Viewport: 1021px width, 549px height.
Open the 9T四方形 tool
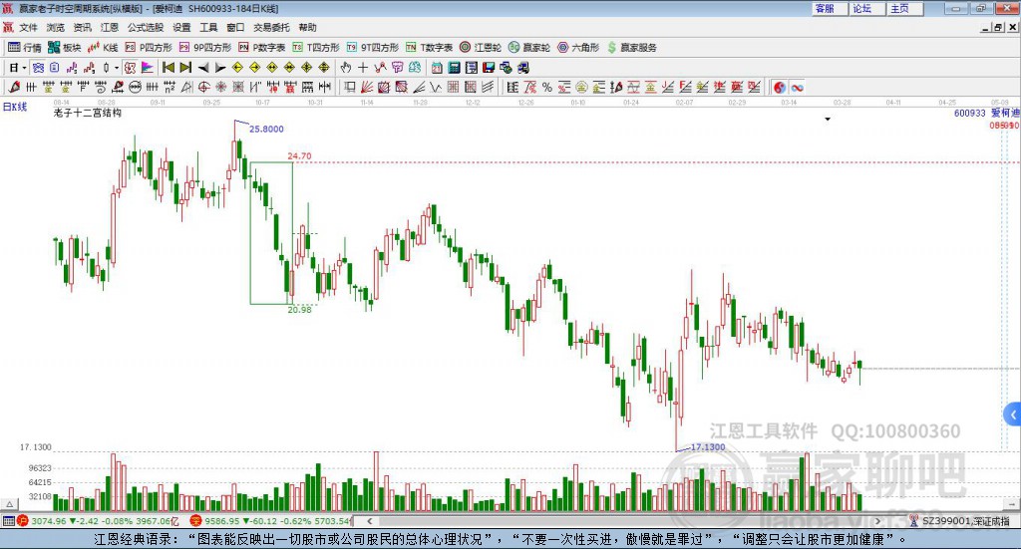[373, 48]
